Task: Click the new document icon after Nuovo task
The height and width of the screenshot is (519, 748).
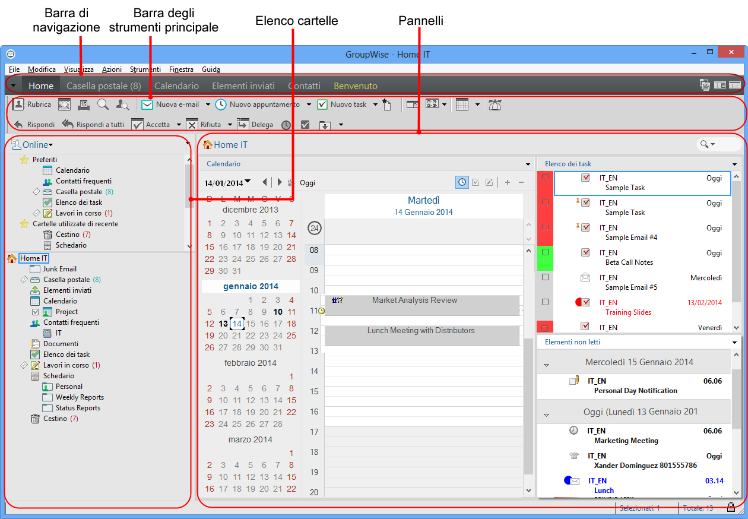Action: [386, 105]
